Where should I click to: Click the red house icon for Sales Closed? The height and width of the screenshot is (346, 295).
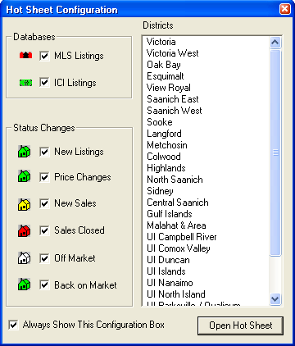click(x=24, y=230)
